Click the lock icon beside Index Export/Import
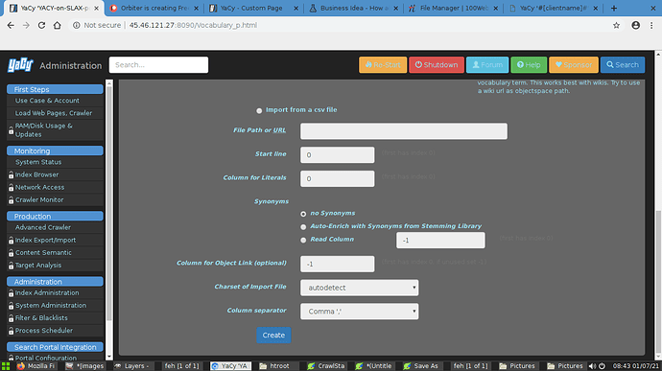662x371 pixels. pyautogui.click(x=11, y=241)
